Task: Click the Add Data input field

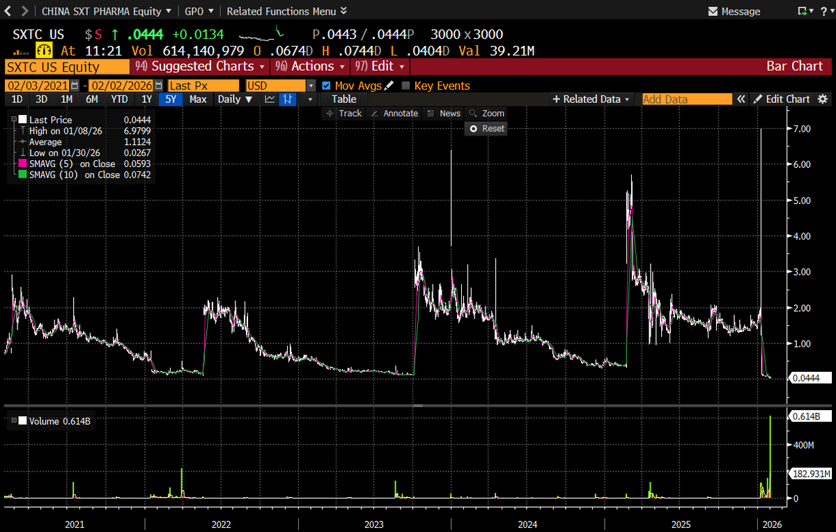Action: click(687, 99)
